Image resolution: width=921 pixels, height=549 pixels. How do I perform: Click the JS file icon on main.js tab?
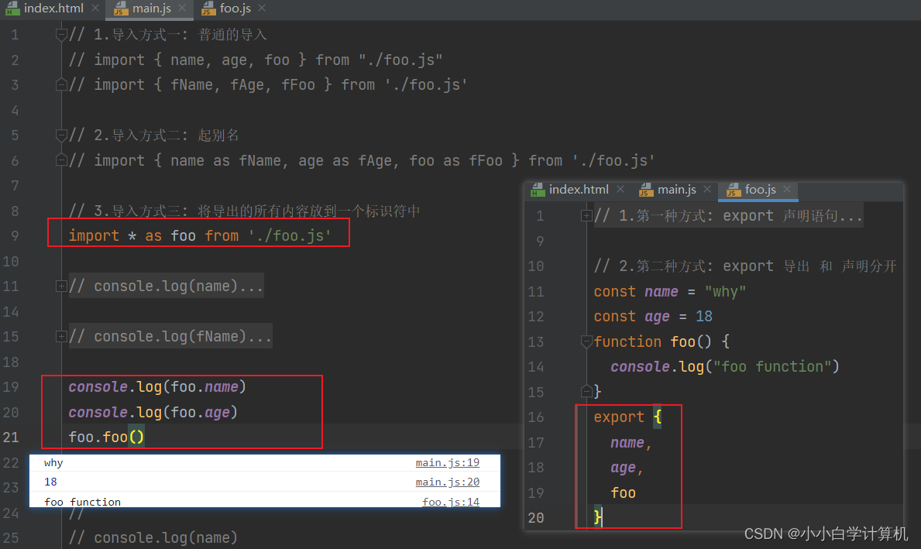(120, 9)
